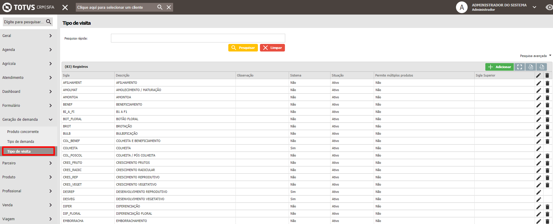
Task: Export table as XLS icon
Action: (x=542, y=67)
